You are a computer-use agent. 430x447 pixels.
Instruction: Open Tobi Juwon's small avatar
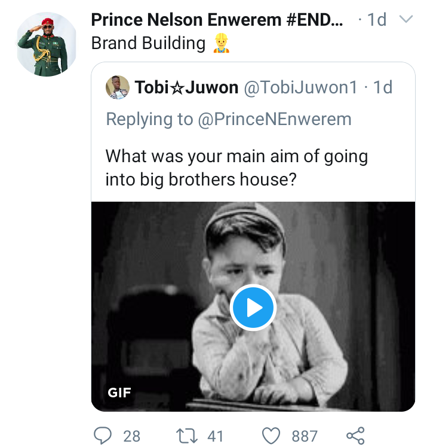[x=117, y=88]
